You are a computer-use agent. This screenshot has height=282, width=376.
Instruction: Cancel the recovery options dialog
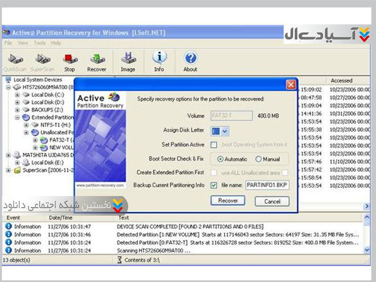[x=272, y=201]
